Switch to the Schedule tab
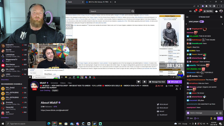Image resolution: width=224 pixels, height=126 pixels. pyautogui.click(x=54, y=83)
